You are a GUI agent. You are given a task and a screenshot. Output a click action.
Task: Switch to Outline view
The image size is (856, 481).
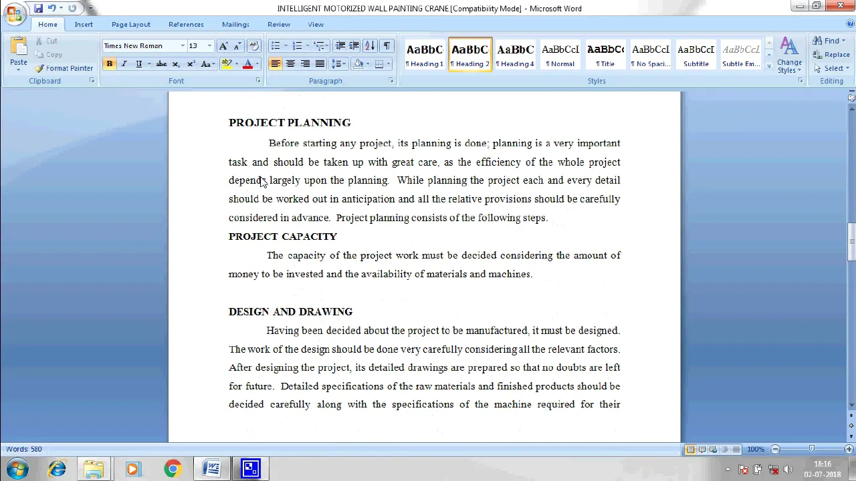(x=724, y=450)
